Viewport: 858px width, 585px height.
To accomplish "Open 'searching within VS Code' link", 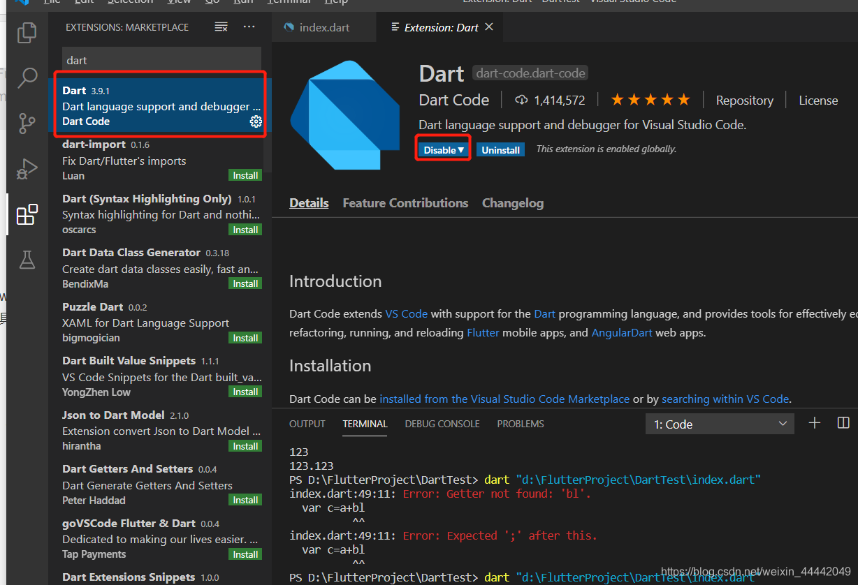I will click(x=725, y=399).
